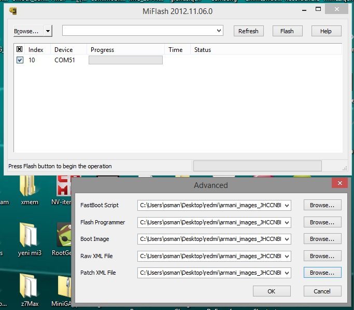
Task: Expand the FastBoot Script path dropdown
Action: pos(287,205)
